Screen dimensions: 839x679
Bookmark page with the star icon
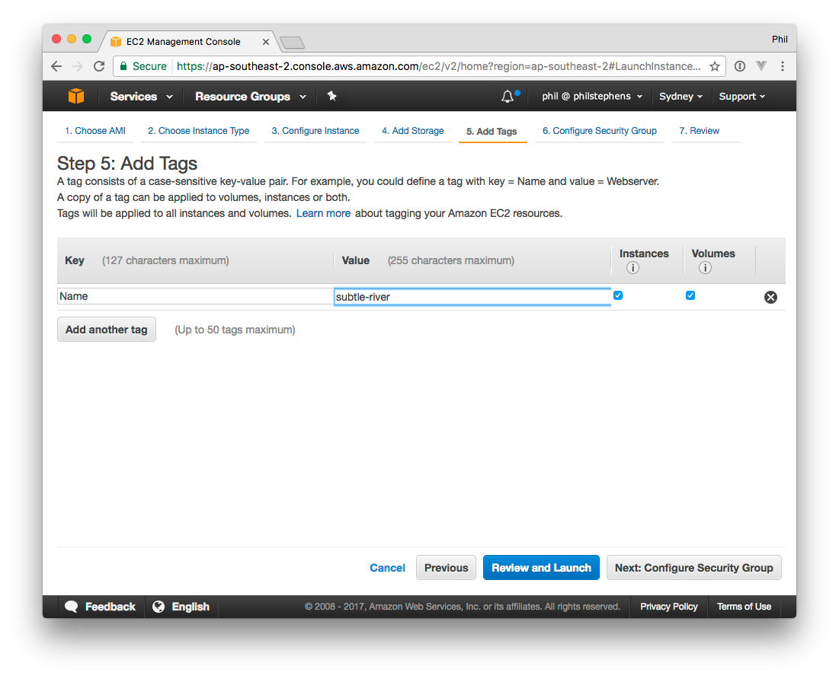tap(715, 66)
